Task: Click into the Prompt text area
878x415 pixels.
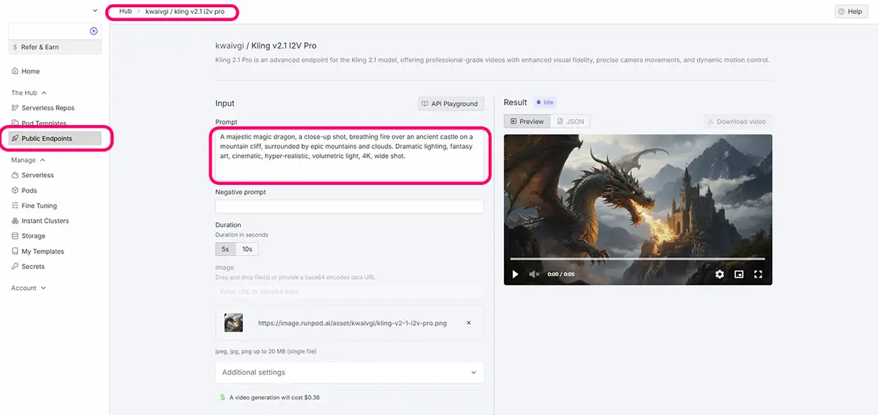Action: [x=350, y=156]
